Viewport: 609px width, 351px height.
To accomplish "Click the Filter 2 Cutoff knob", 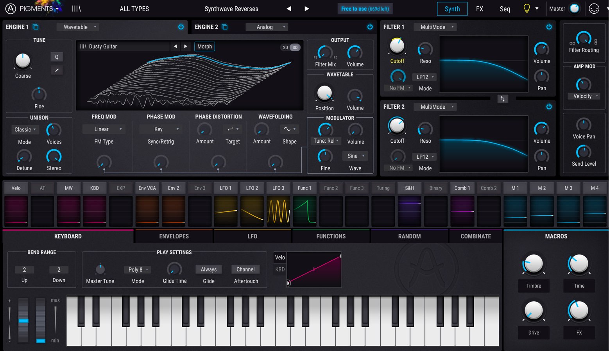I will (397, 126).
